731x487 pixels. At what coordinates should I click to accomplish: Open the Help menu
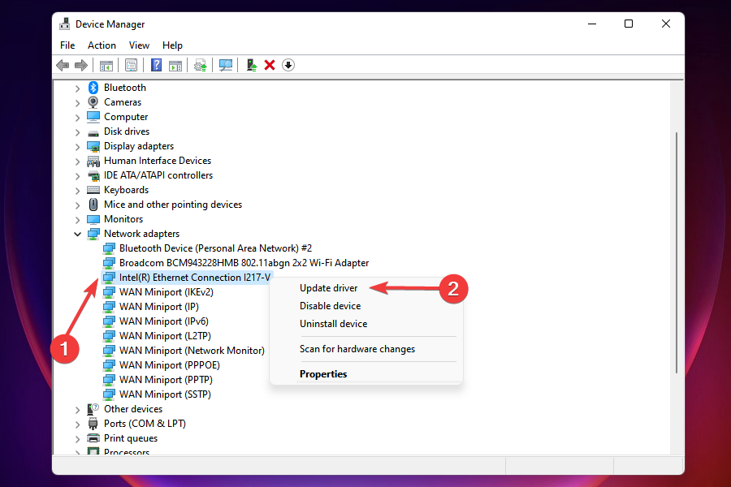(172, 45)
